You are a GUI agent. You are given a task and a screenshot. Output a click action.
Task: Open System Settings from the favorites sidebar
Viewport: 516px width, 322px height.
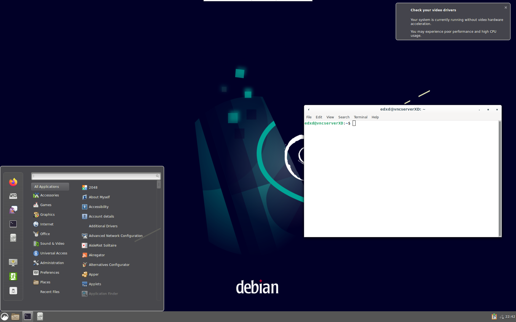coord(13,196)
